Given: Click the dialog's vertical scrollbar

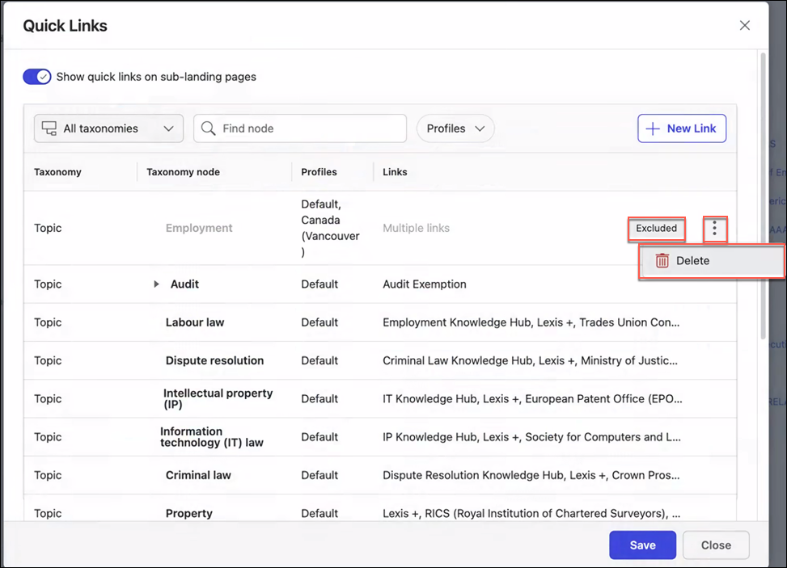Looking at the screenshot, I should point(764,196).
